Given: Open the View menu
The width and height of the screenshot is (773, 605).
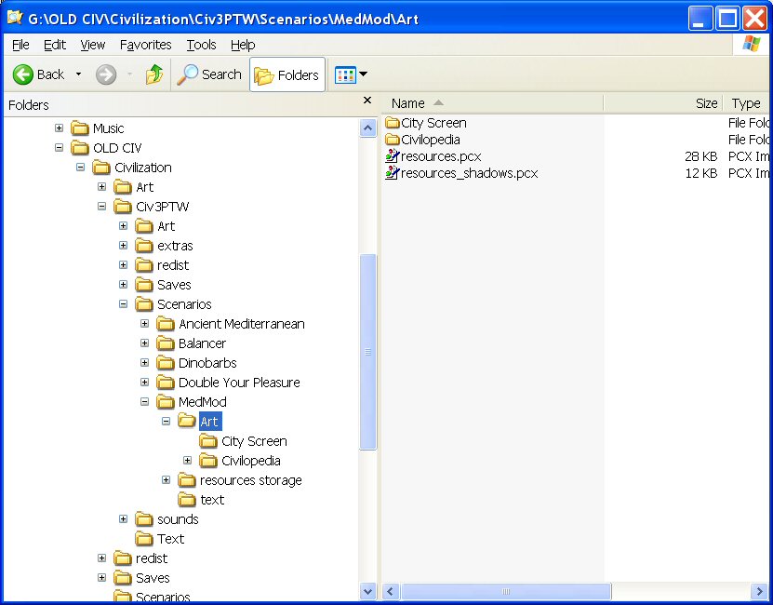Looking at the screenshot, I should coord(93,45).
